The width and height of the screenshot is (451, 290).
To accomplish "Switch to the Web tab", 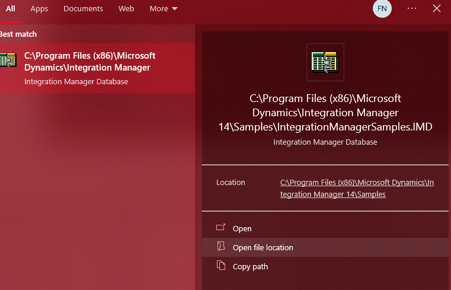I will [x=126, y=9].
